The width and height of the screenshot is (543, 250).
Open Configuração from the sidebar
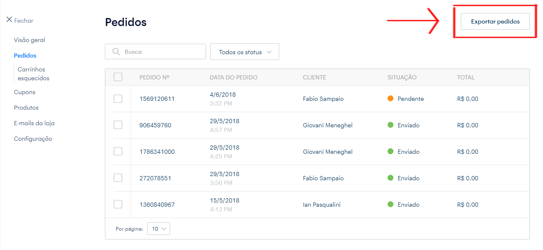[33, 139]
